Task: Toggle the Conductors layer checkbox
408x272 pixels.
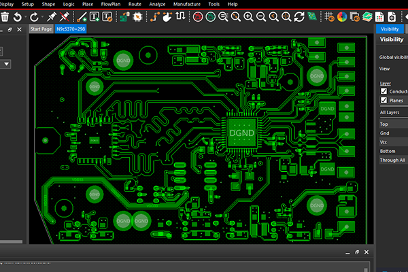Action: pyautogui.click(x=384, y=91)
